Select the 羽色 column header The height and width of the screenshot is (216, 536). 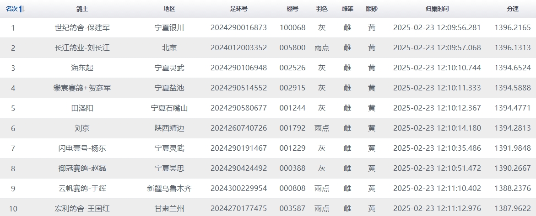tap(321, 9)
